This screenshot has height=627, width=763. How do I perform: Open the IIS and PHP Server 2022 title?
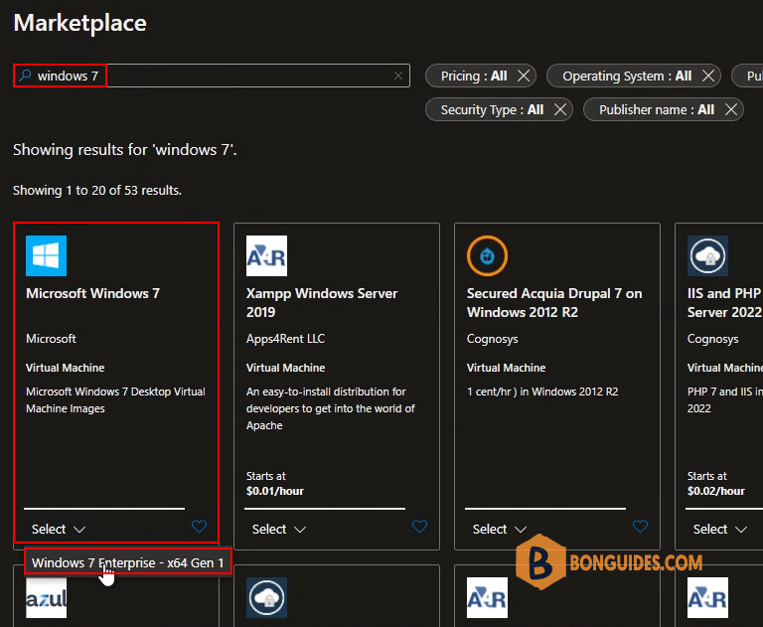pyautogui.click(x=724, y=302)
